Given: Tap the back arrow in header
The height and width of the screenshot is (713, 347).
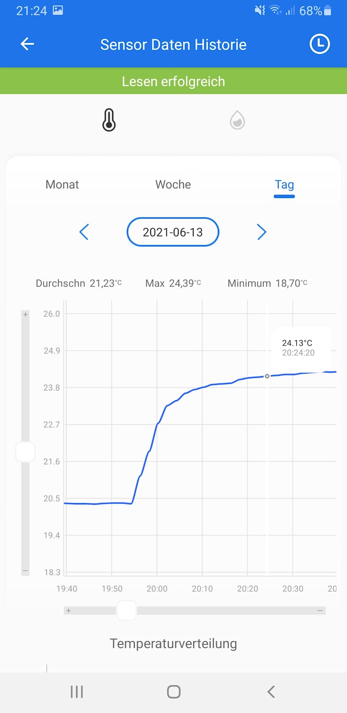Looking at the screenshot, I should click(x=27, y=44).
